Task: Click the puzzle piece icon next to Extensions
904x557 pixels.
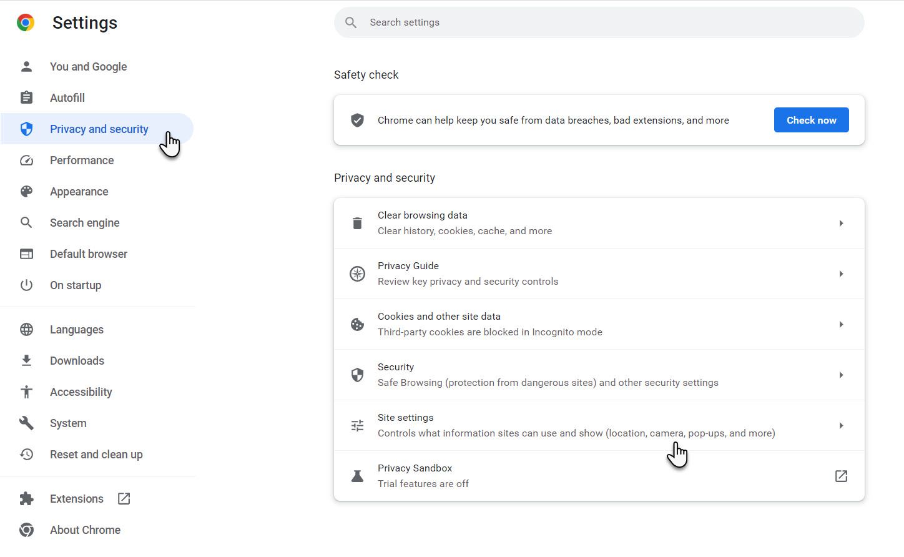Action: tap(26, 498)
